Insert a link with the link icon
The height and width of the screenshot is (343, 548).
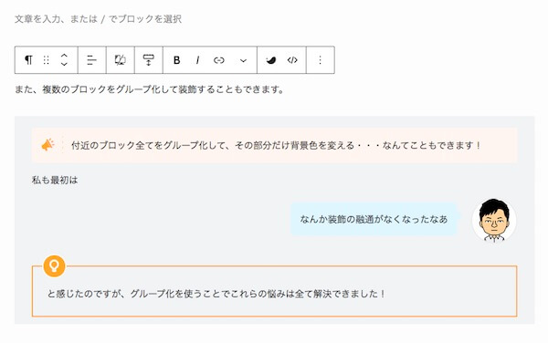point(219,60)
